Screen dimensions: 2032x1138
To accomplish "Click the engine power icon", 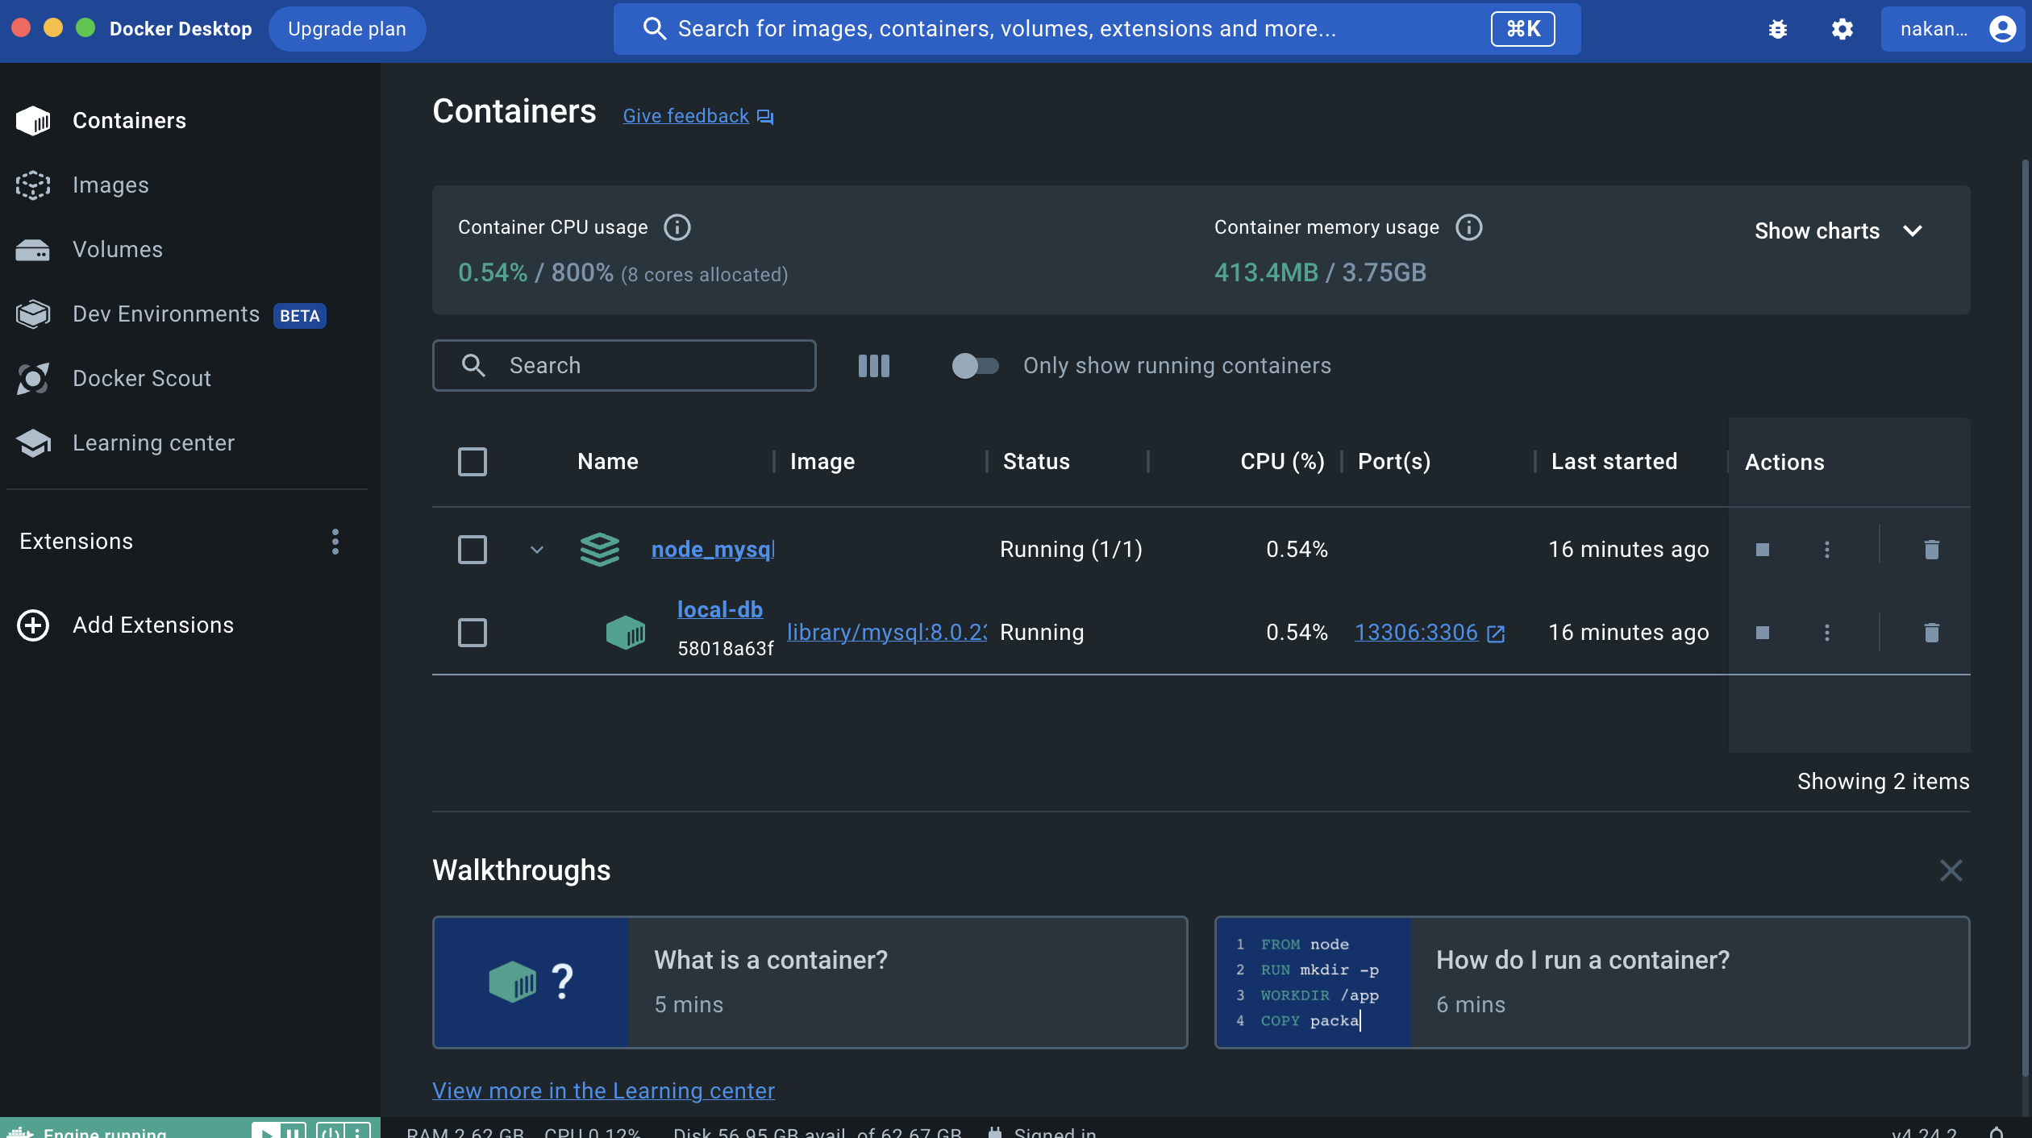I will pyautogui.click(x=330, y=1132).
